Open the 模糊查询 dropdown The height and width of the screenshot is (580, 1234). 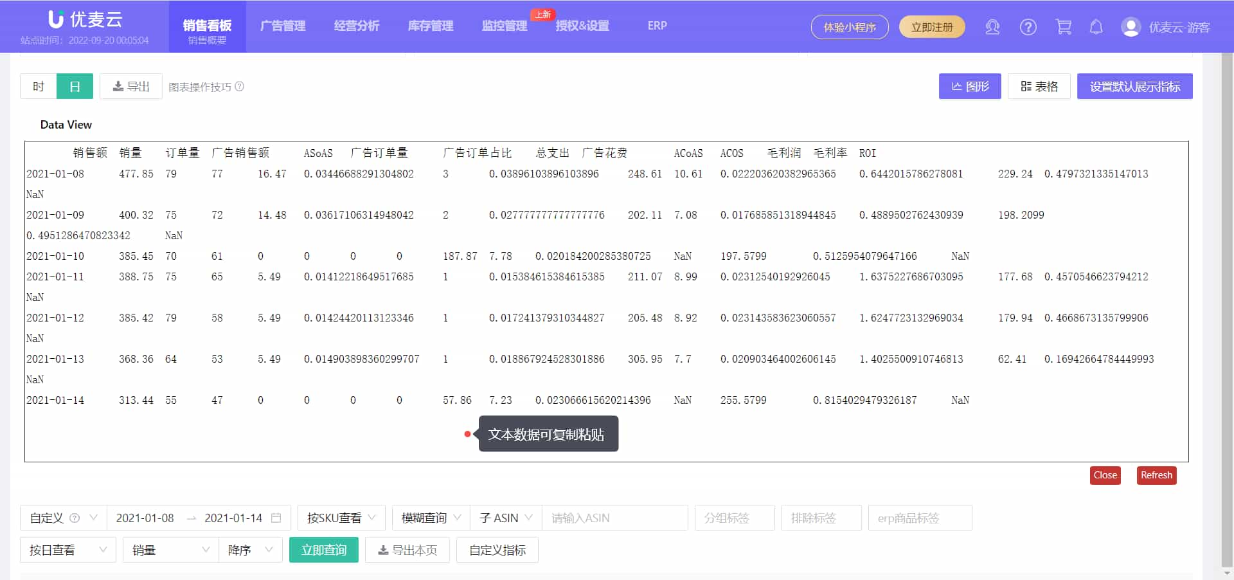point(431,518)
